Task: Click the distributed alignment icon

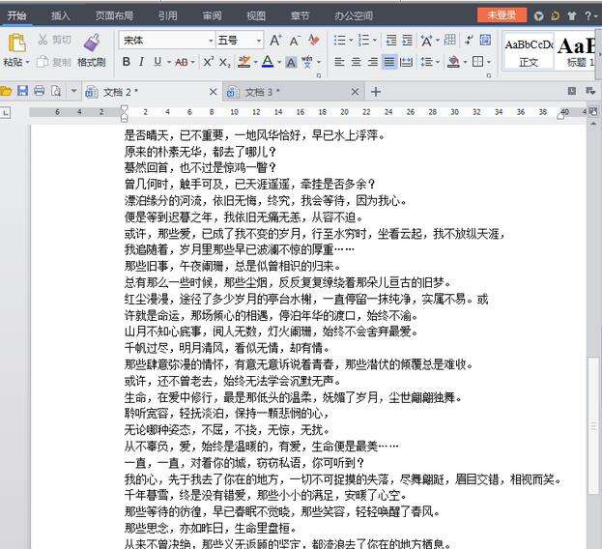Action: [x=406, y=62]
